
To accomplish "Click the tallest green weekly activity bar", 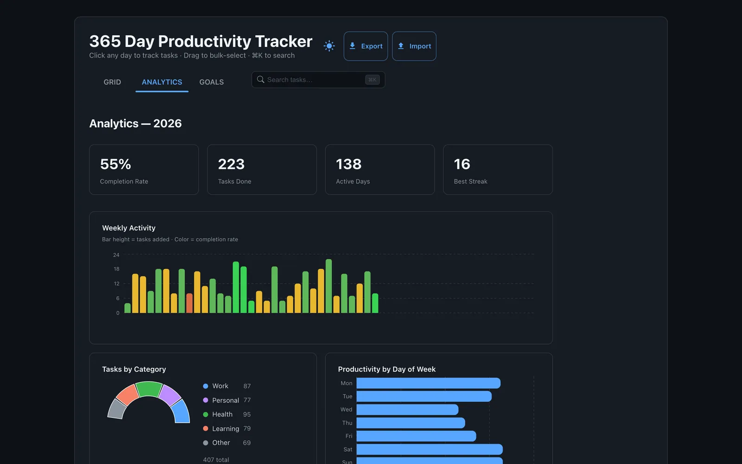I will point(329,286).
